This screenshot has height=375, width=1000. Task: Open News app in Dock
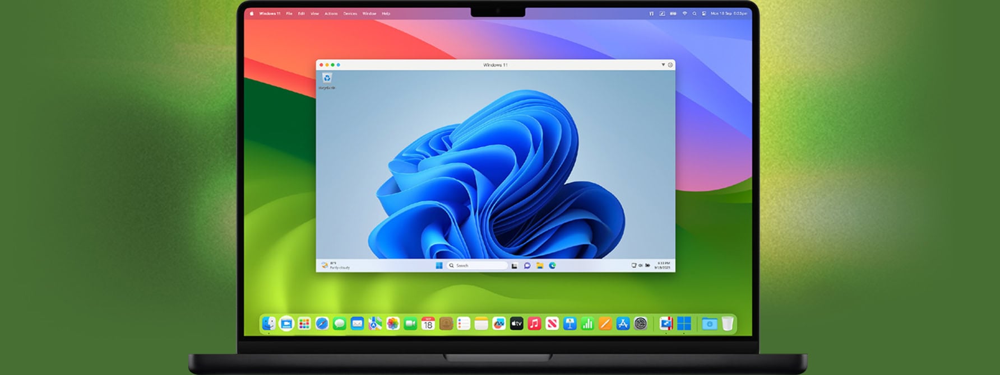pyautogui.click(x=552, y=324)
